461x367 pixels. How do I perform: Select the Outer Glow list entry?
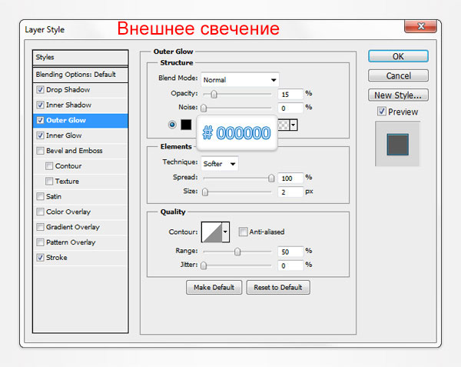(x=81, y=120)
